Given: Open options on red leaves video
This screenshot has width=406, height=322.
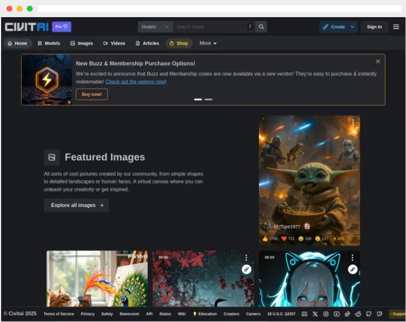Looking at the screenshot, I should [x=246, y=258].
